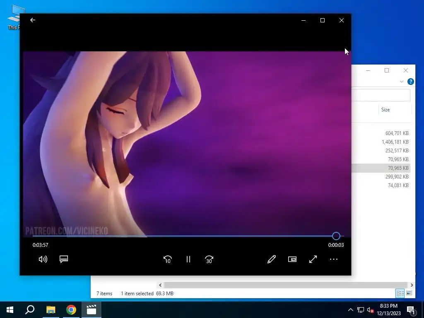This screenshot has width=424, height=318.
Task: Select the file sized 299,902 KB
Action: pos(397,176)
